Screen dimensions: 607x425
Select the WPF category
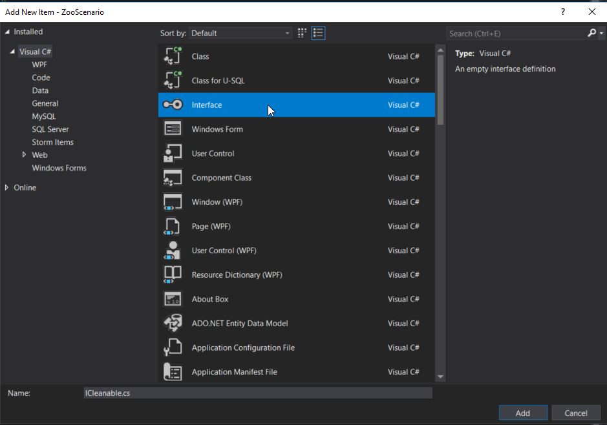[39, 65]
